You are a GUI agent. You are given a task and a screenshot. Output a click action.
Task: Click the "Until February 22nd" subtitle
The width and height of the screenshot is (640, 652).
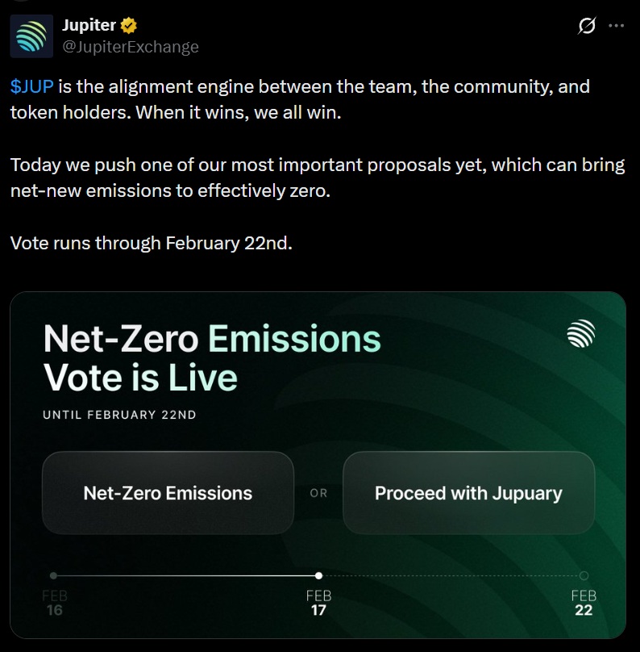[x=119, y=416]
